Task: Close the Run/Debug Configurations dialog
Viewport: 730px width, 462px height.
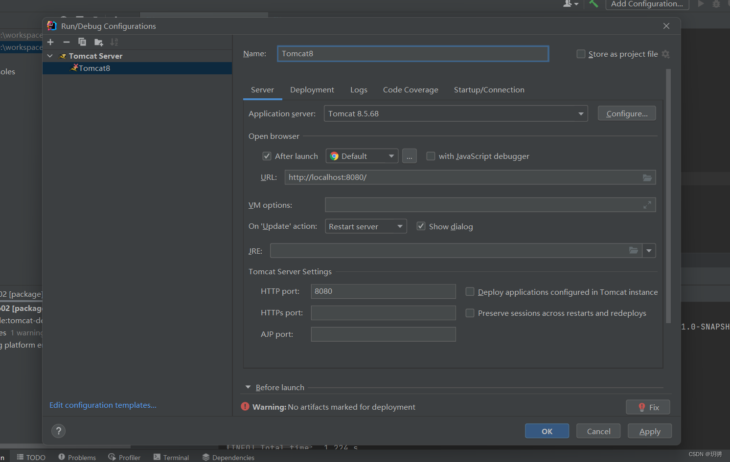Action: [x=666, y=26]
